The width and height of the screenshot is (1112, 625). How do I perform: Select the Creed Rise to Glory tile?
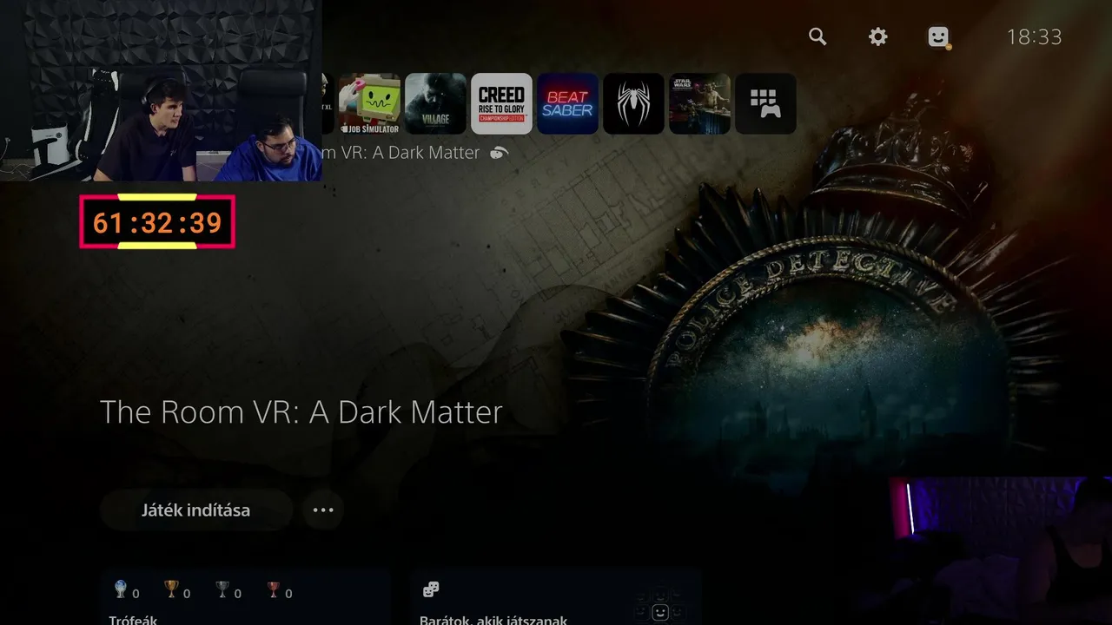tap(501, 103)
